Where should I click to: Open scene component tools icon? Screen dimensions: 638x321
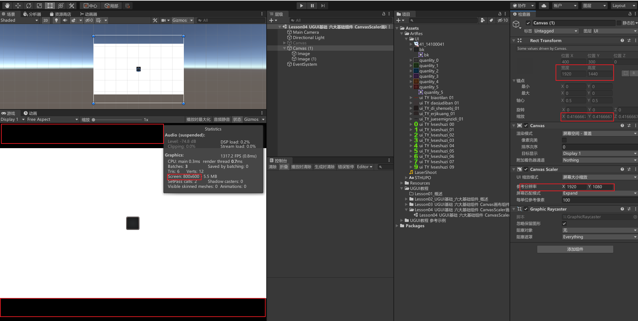[155, 20]
